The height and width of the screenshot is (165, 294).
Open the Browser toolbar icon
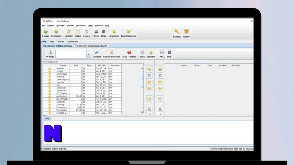[151, 53]
